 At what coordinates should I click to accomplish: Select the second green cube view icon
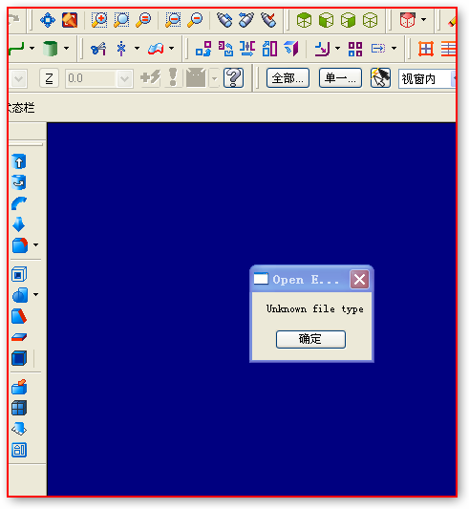(326, 20)
